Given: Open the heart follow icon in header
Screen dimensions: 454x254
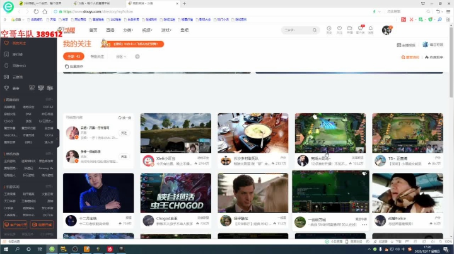Looking at the screenshot, I should 339,28.
